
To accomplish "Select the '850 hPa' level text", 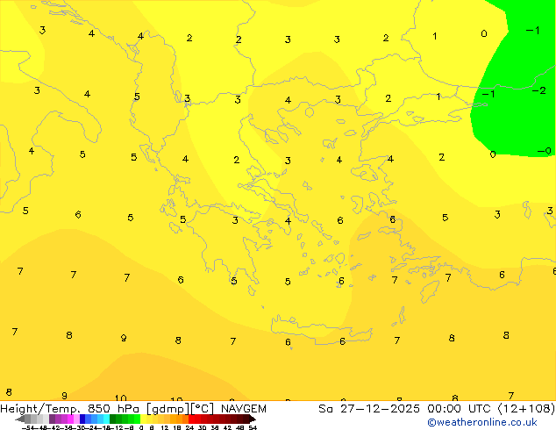I will [113, 409].
